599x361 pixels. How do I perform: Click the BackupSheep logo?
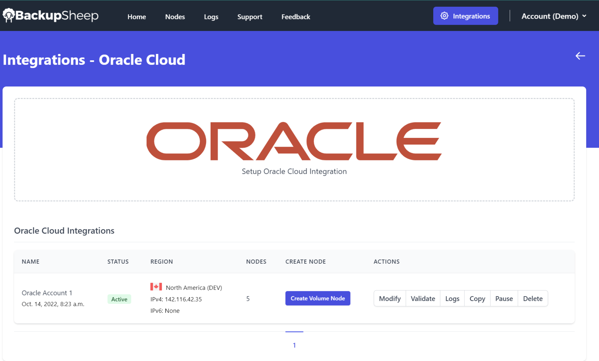[x=51, y=16]
